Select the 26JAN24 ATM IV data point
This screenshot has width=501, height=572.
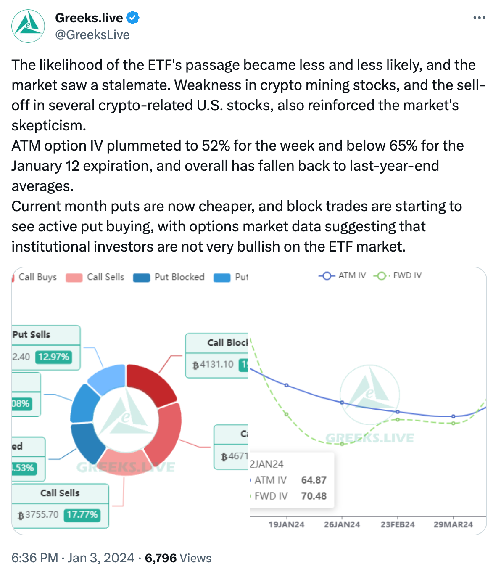pos(342,403)
